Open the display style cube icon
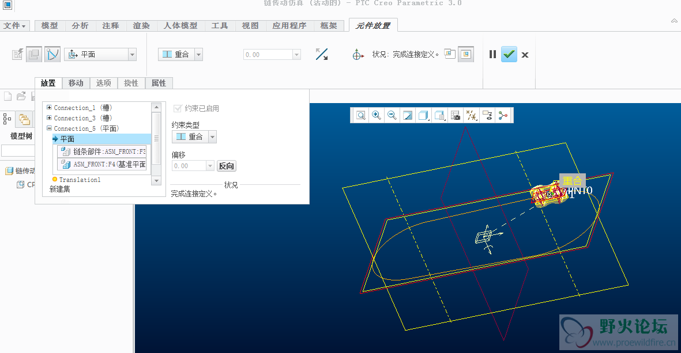Screen dimensions: 681x353 point(423,115)
